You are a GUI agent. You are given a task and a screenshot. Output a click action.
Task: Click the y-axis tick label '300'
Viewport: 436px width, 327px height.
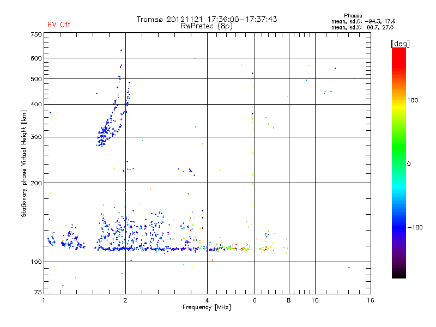(x=36, y=137)
